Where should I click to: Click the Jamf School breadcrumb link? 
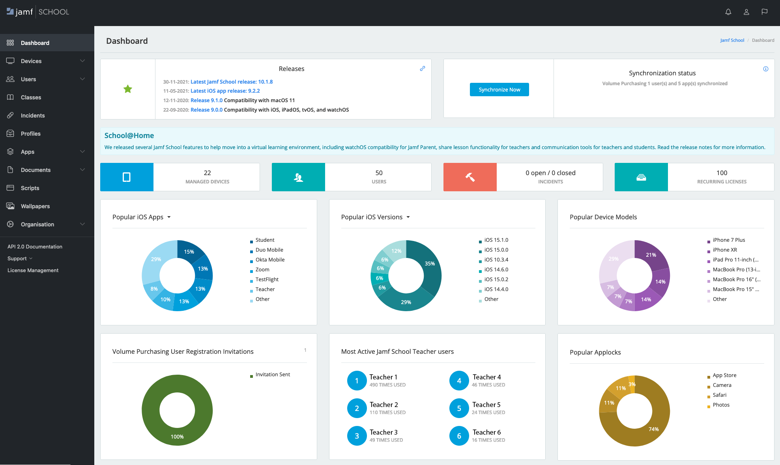pos(732,40)
